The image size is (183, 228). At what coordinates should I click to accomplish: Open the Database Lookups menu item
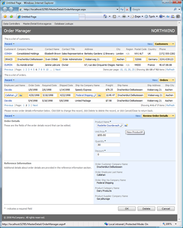pyautogui.click(x=64, y=24)
